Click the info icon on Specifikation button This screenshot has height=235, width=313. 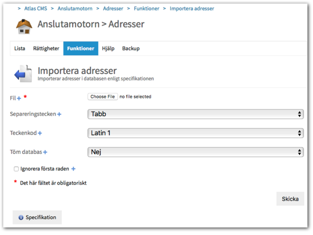pos(21,218)
